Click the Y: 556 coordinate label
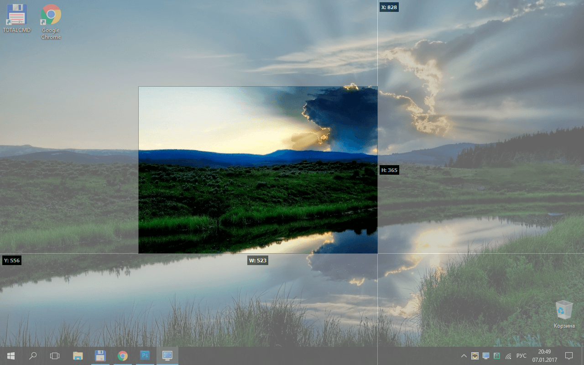 coord(12,261)
